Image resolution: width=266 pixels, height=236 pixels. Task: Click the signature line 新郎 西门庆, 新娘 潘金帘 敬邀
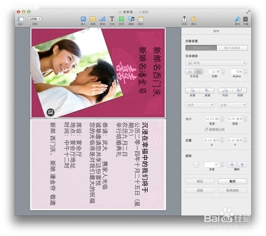click(53, 163)
